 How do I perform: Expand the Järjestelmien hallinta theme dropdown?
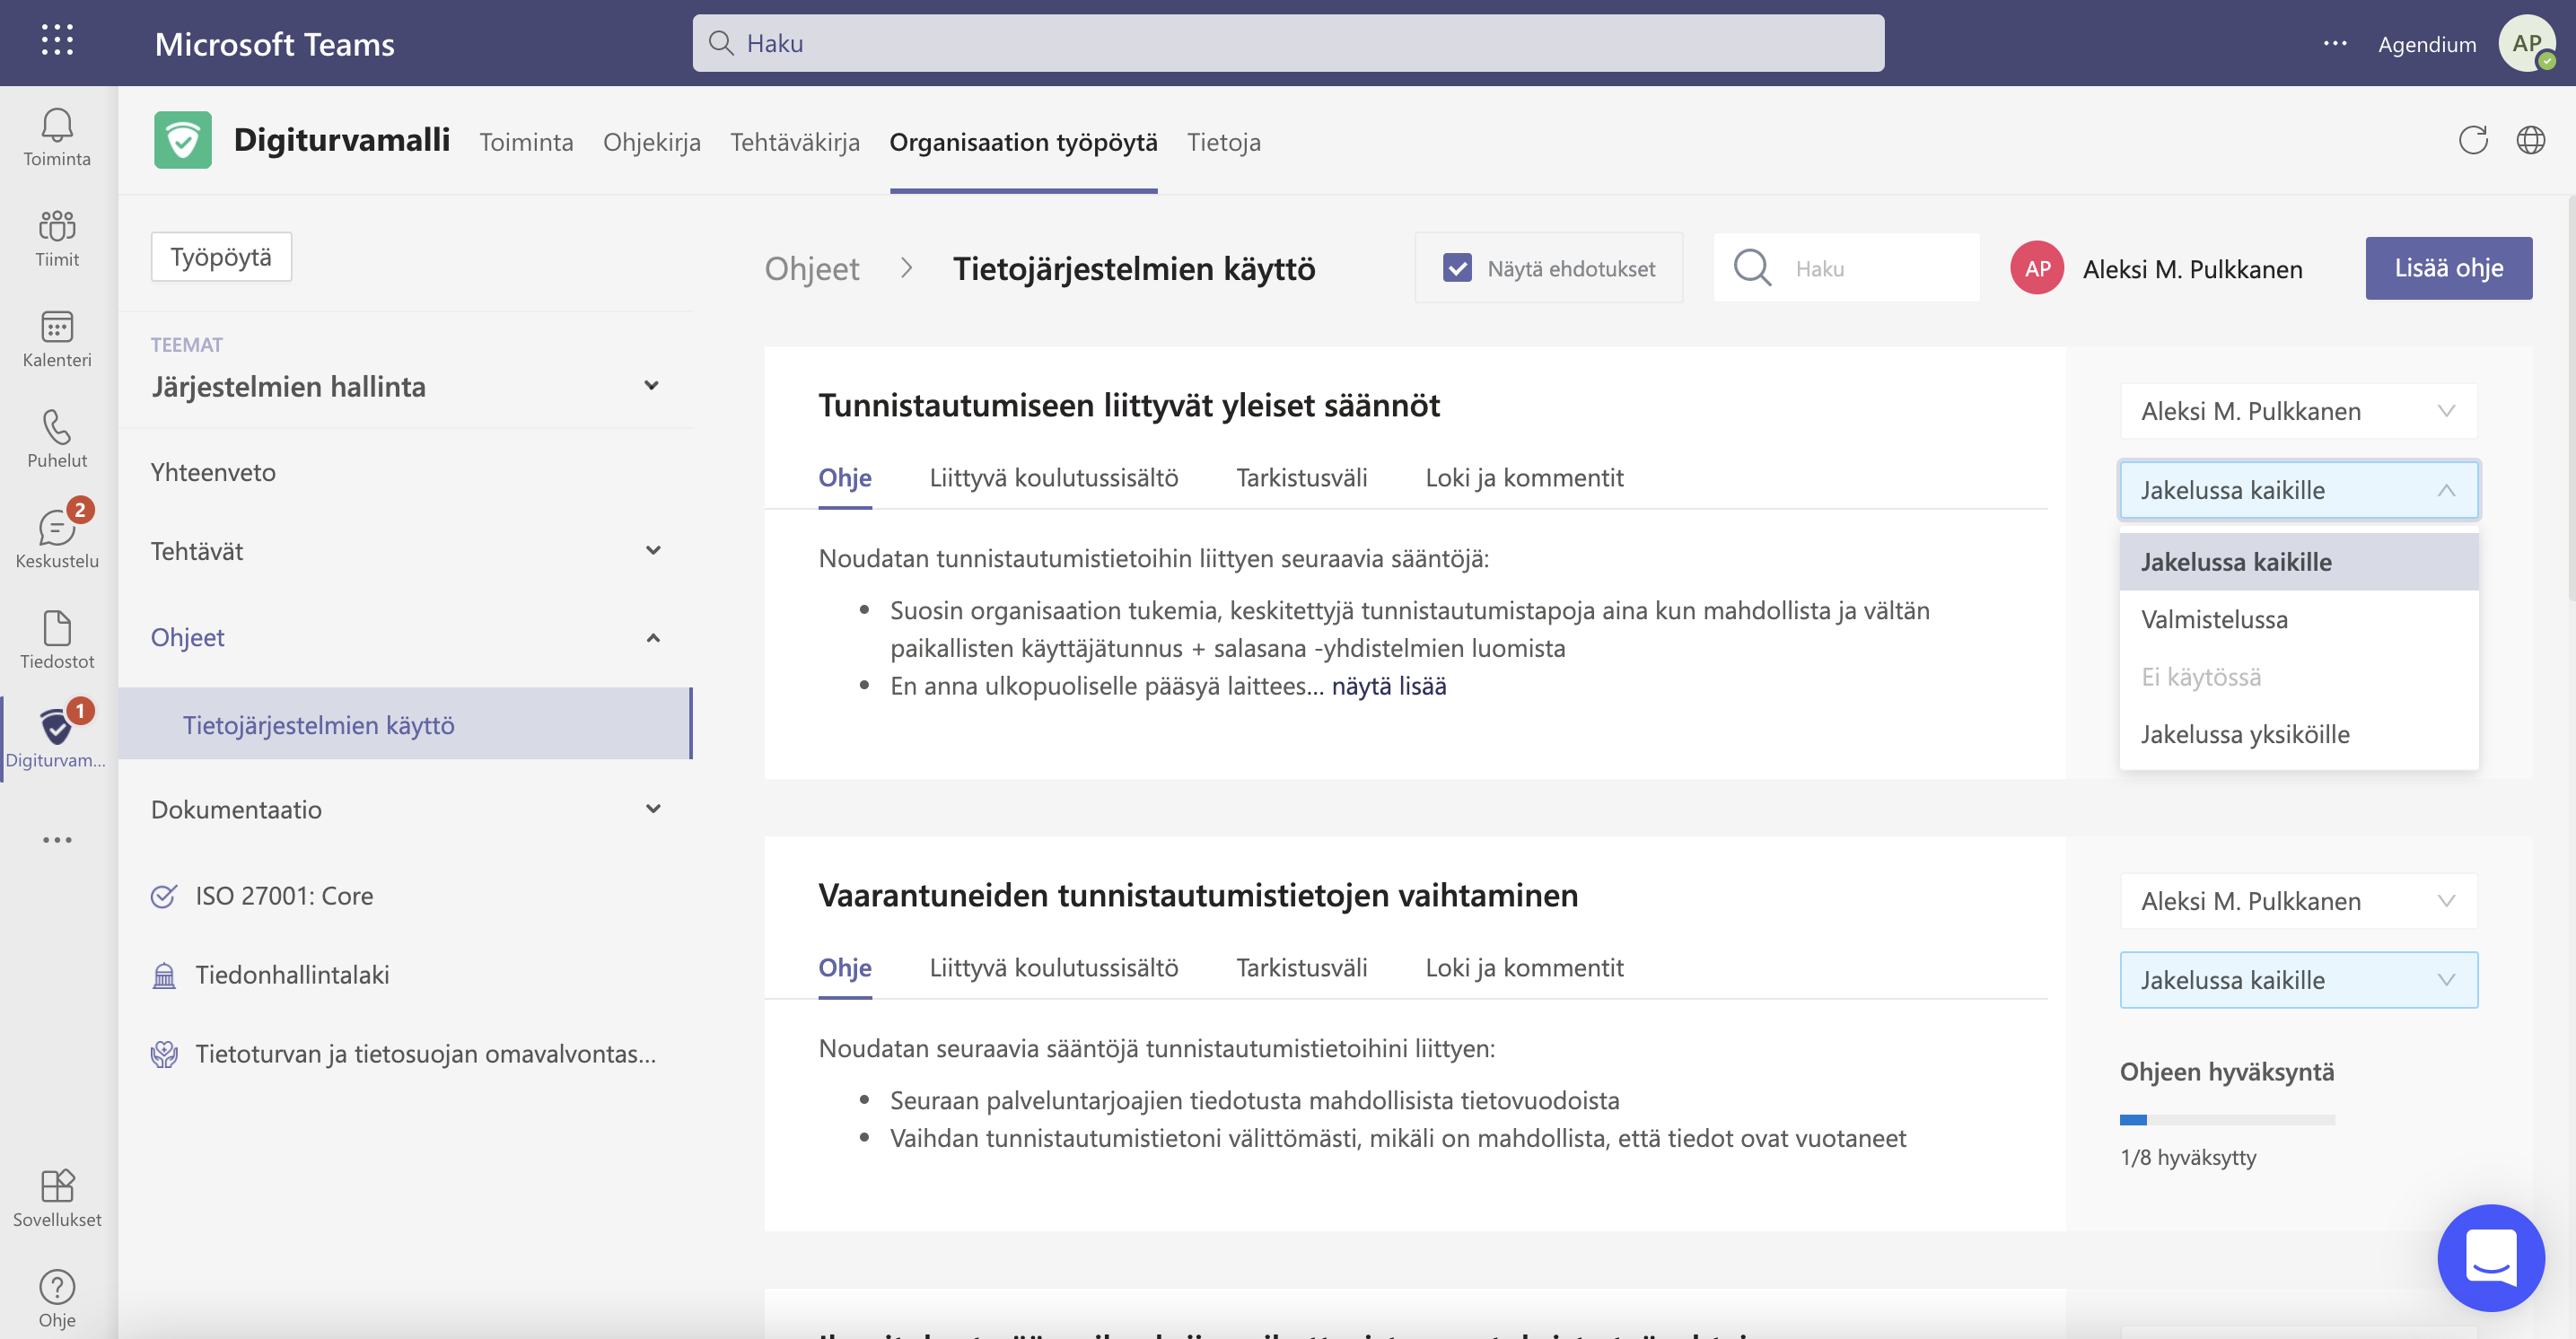[x=651, y=386]
